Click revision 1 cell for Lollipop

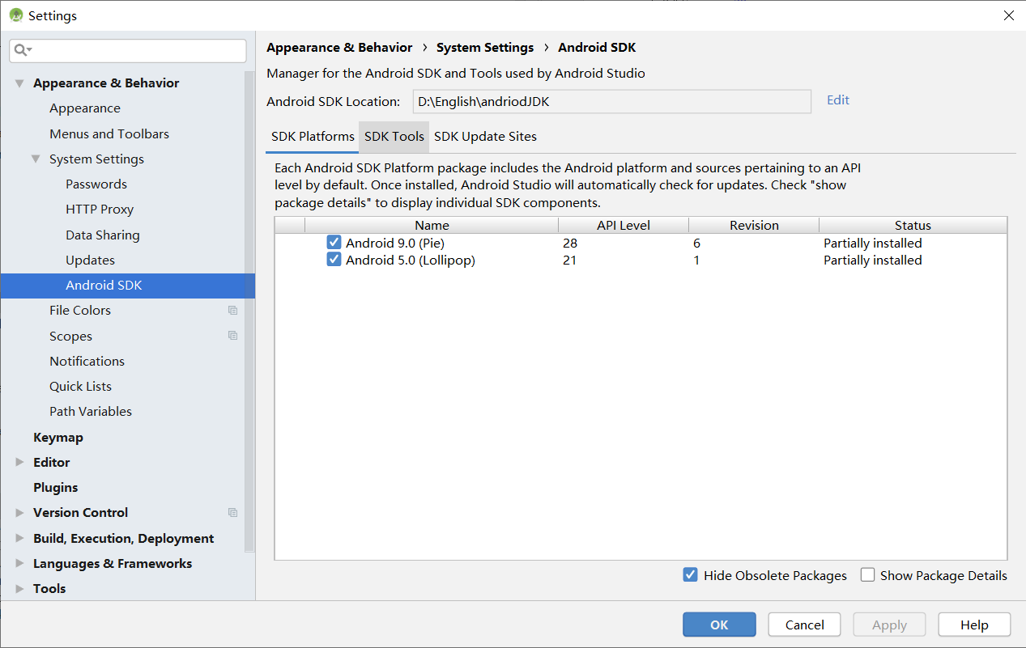coord(696,260)
